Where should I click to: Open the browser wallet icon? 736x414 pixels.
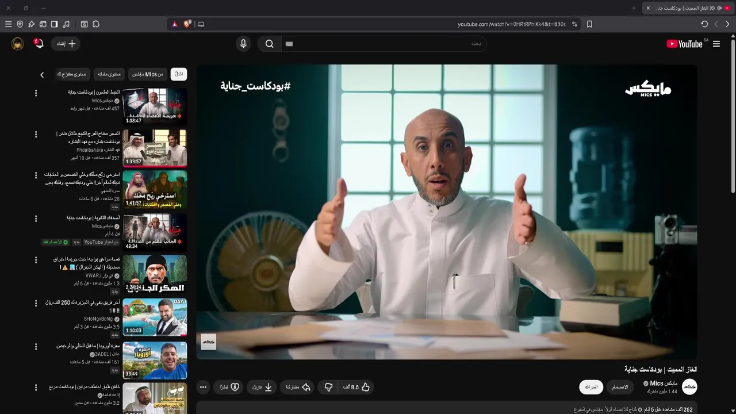click(43, 24)
